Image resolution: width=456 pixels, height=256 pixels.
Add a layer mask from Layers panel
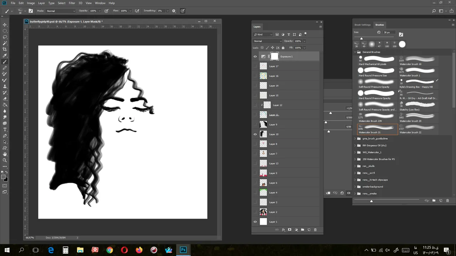coord(290,230)
